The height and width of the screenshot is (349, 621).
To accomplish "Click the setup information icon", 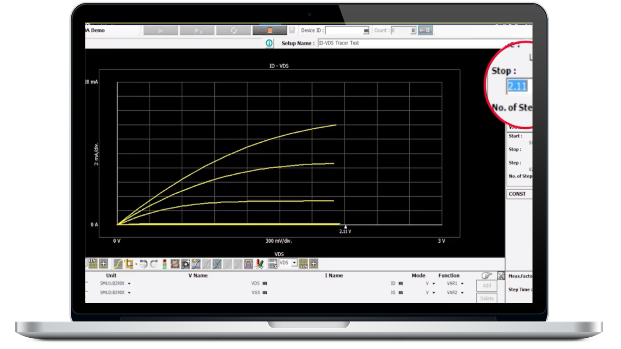I will point(269,43).
